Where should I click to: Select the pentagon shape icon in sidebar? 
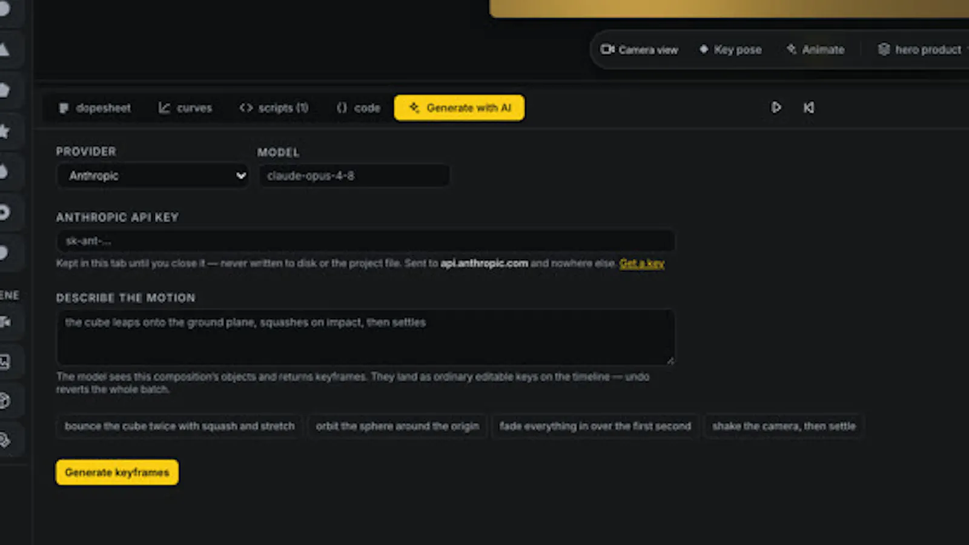pyautogui.click(x=4, y=91)
